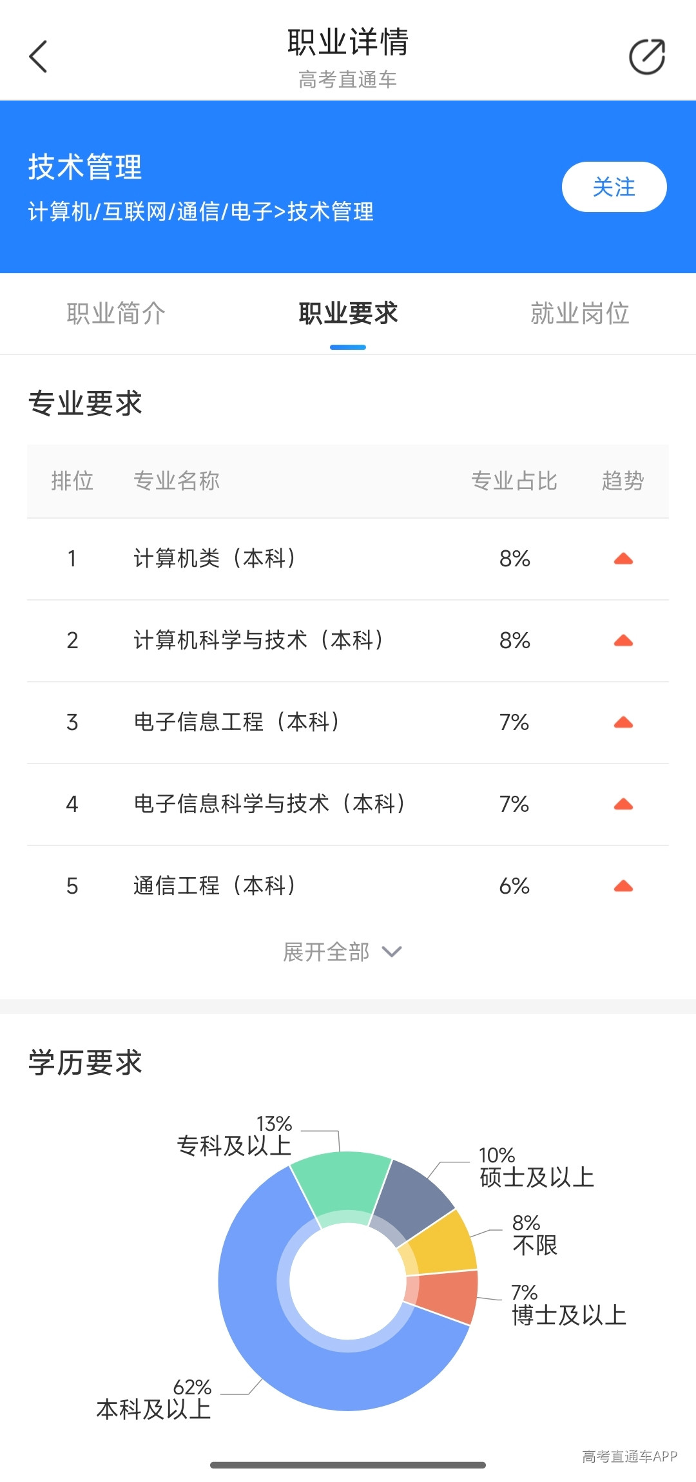Toggle the 关注 follow button

[614, 187]
